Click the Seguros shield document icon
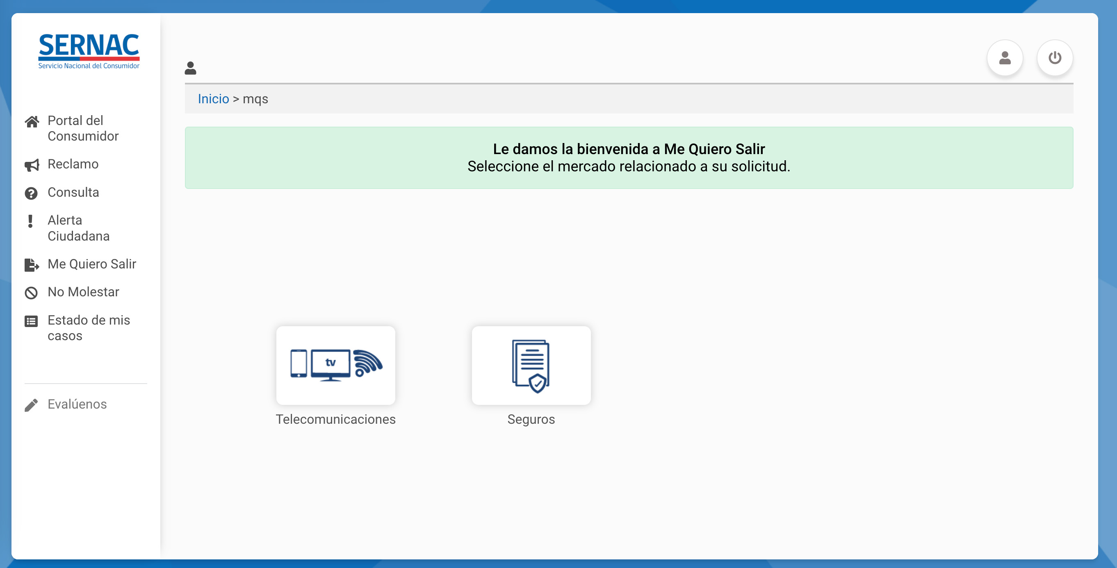The height and width of the screenshot is (568, 1117). coord(531,365)
